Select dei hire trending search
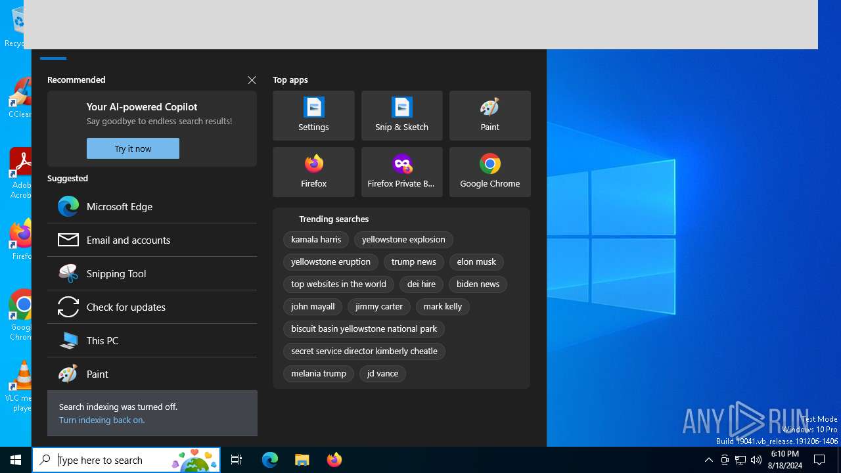Image resolution: width=841 pixels, height=473 pixels. pyautogui.click(x=421, y=284)
